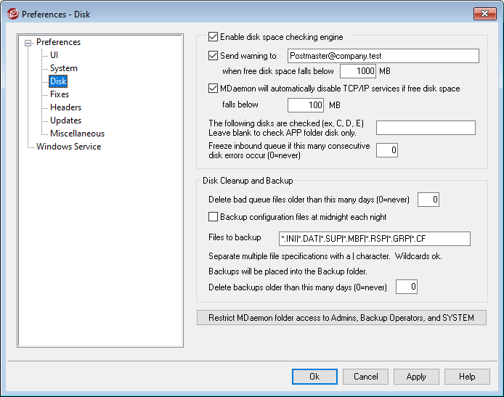Screen dimensions: 504x397
Task: Open Help for disk preferences
Action: point(467,377)
